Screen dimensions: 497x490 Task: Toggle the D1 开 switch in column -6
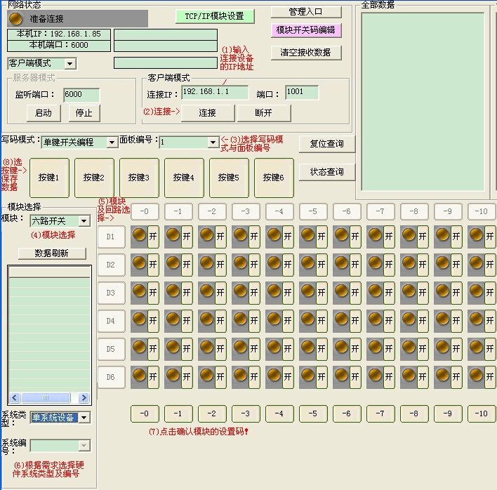pos(355,237)
